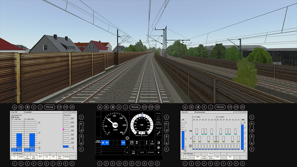Click the S key above the speedometer display
The image size is (297, 167).
[x=119, y=107]
